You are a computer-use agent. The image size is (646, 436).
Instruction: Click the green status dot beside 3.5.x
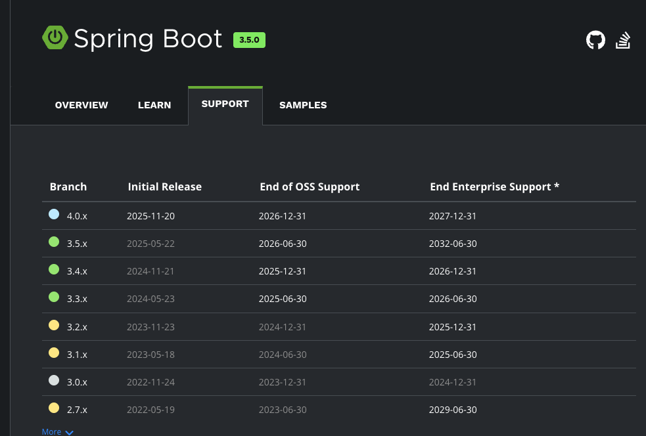click(x=54, y=241)
